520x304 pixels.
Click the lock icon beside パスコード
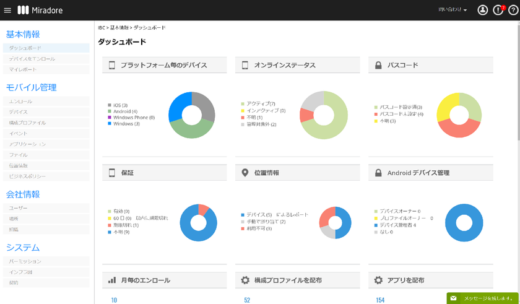click(378, 65)
